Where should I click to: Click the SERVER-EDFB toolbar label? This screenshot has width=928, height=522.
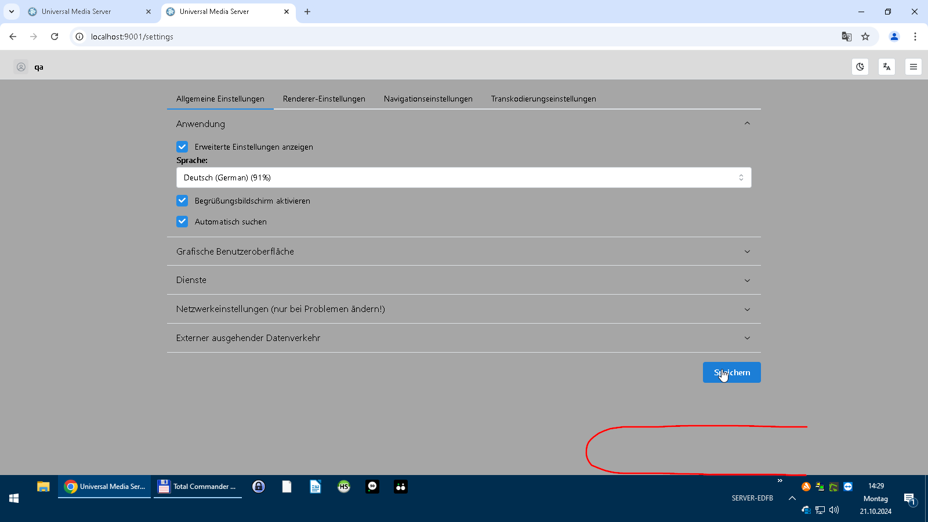point(752,498)
